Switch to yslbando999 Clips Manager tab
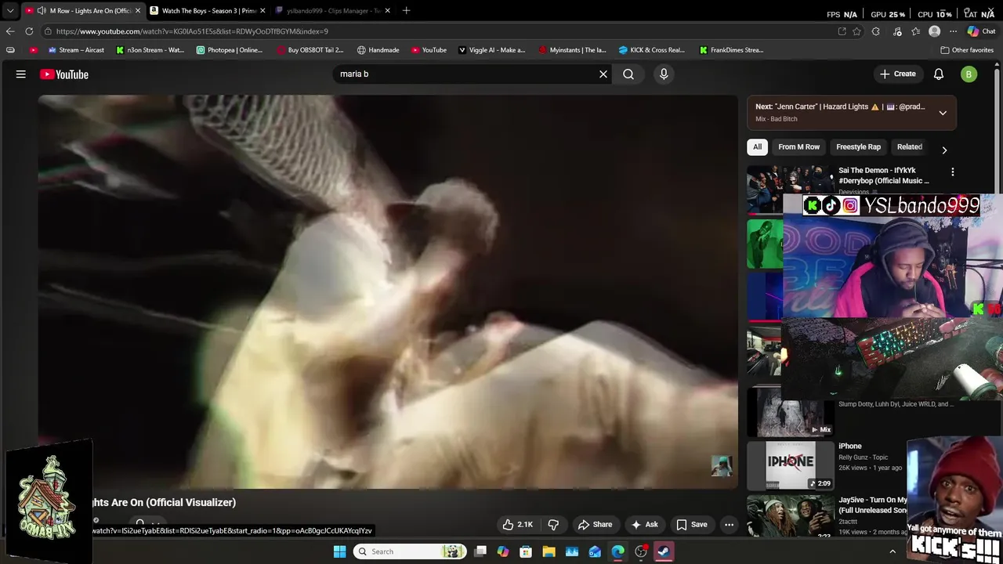This screenshot has height=564, width=1003. pos(333,11)
